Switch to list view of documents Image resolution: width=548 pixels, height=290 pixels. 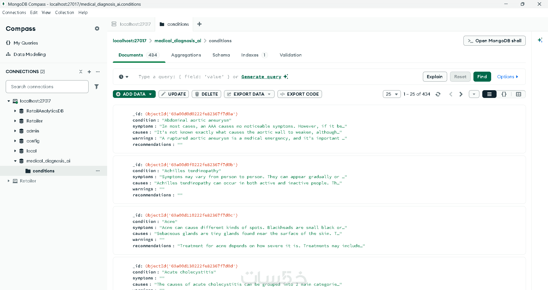tap(489, 94)
